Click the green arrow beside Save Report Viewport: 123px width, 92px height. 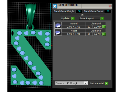pos(102,18)
